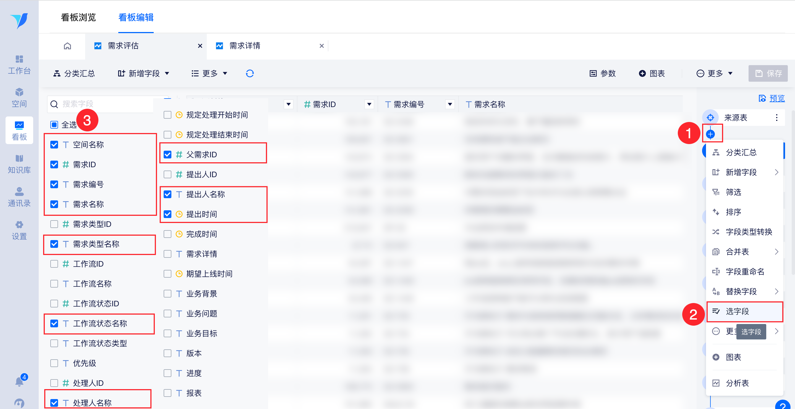The image size is (795, 409).
Task: Check the 需求类型ID field checkbox
Action: [54, 224]
